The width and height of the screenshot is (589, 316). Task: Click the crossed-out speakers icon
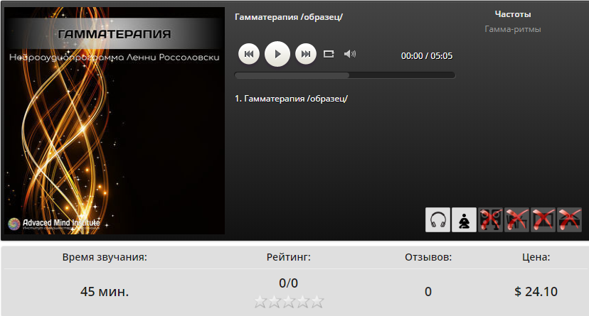pyautogui.click(x=490, y=219)
